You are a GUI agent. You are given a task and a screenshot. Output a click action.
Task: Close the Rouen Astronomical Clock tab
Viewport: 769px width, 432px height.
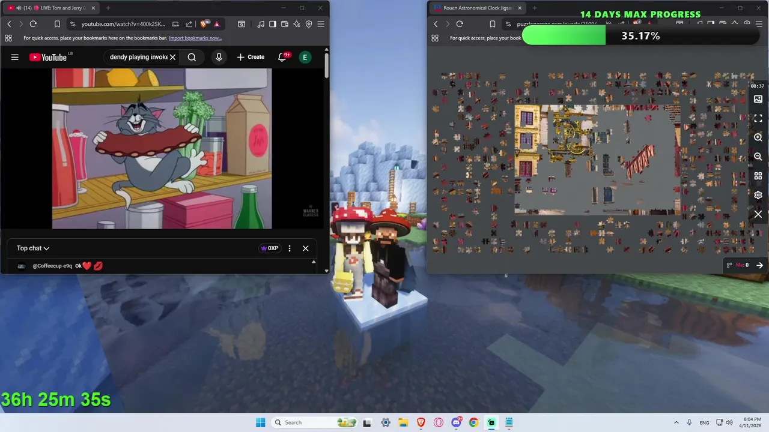[x=520, y=8]
